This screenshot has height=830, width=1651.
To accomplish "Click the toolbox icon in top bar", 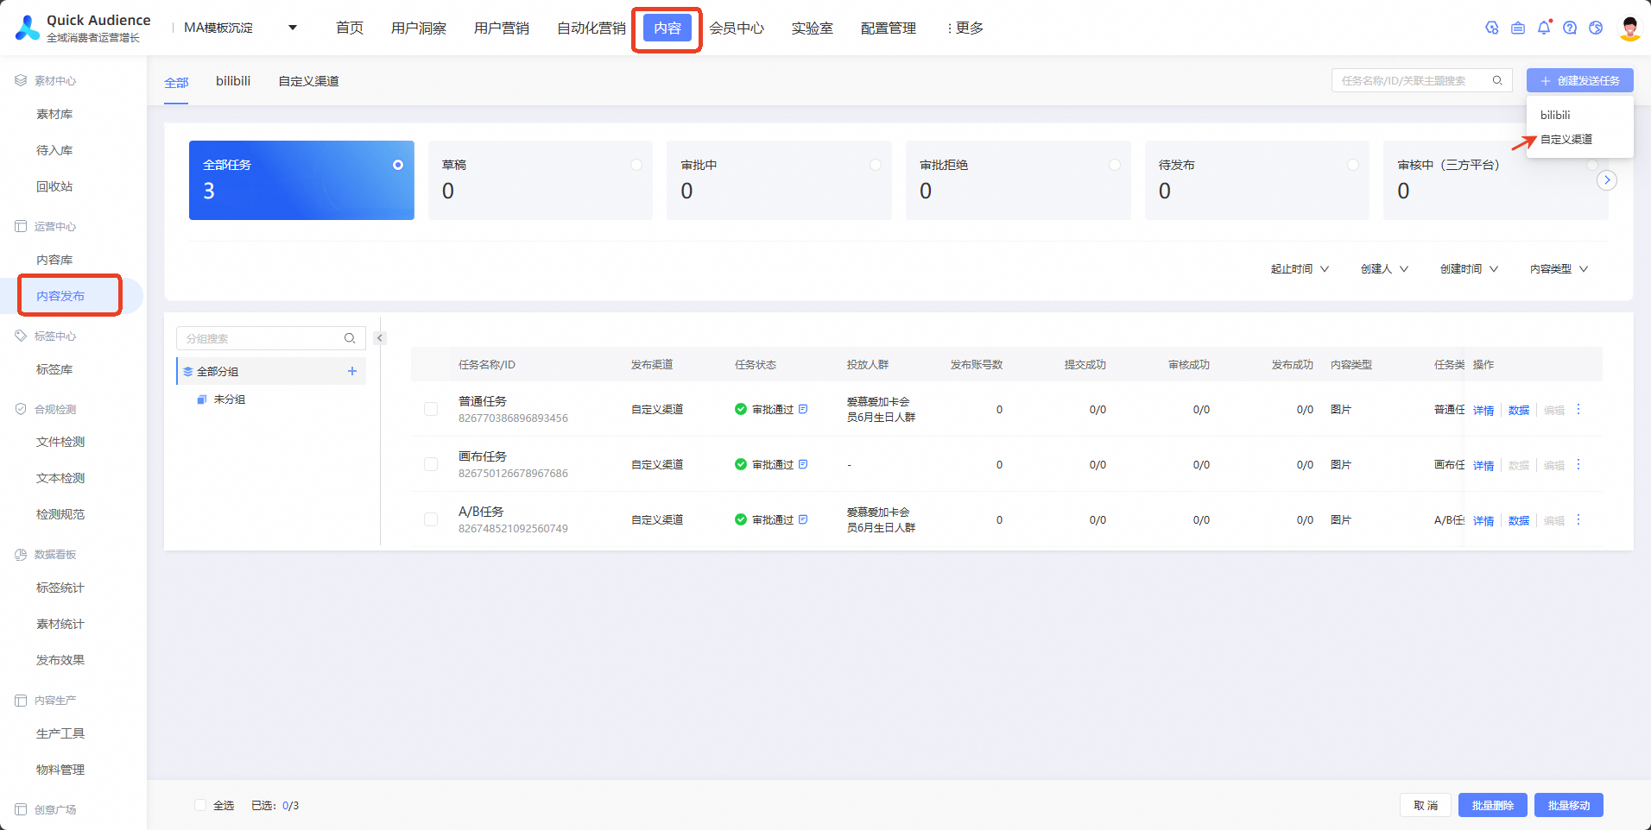I will pos(1518,28).
